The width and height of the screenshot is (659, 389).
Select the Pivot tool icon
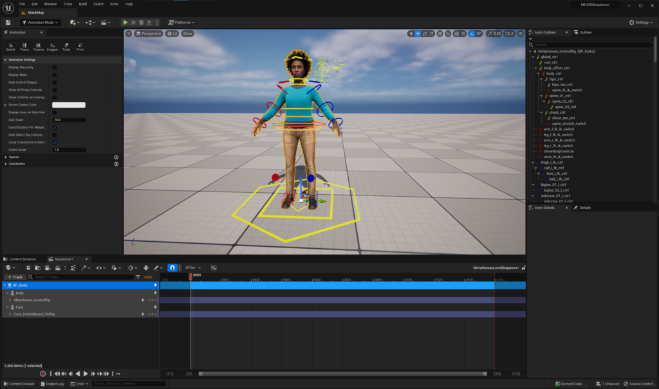click(79, 45)
